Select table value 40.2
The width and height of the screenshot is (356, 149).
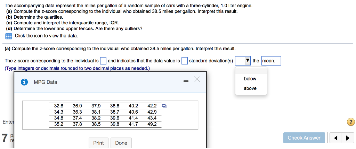[133, 106]
